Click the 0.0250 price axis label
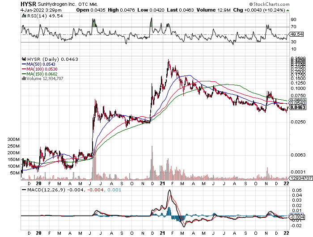 [298, 122]
